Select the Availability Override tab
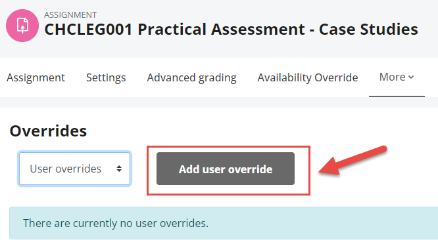 [308, 77]
